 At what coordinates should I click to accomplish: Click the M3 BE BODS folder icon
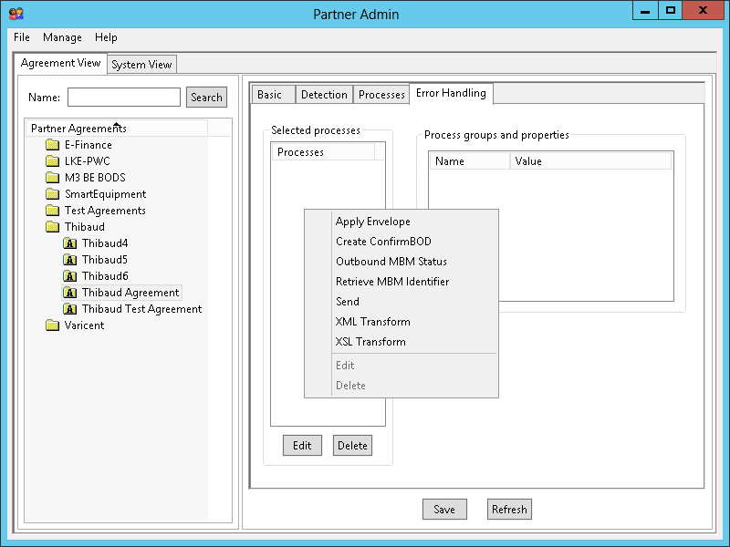click(52, 178)
